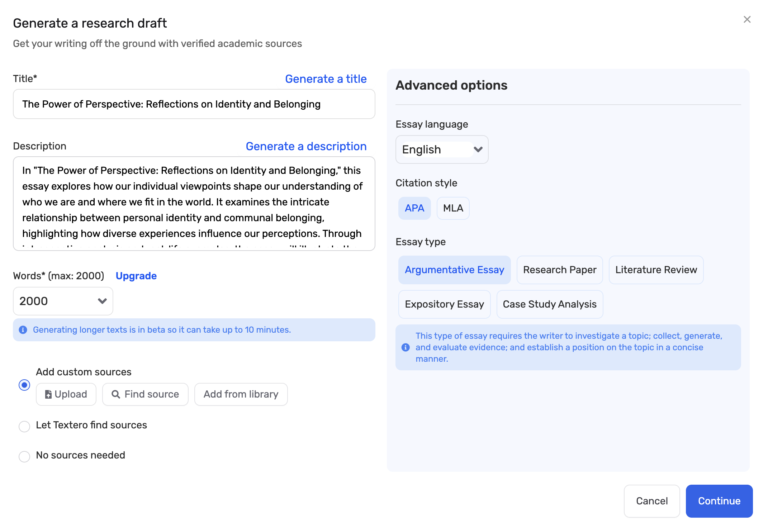Click the APA citation style button
Screen dimensions: 768x532
415,207
